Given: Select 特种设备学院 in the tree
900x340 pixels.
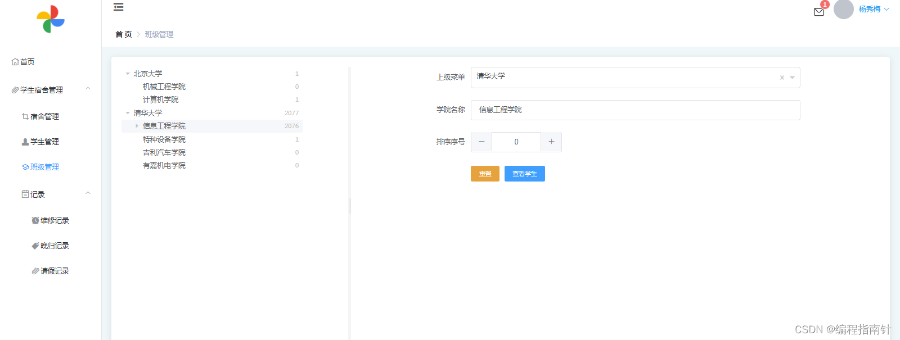Looking at the screenshot, I should pyautogui.click(x=164, y=139).
